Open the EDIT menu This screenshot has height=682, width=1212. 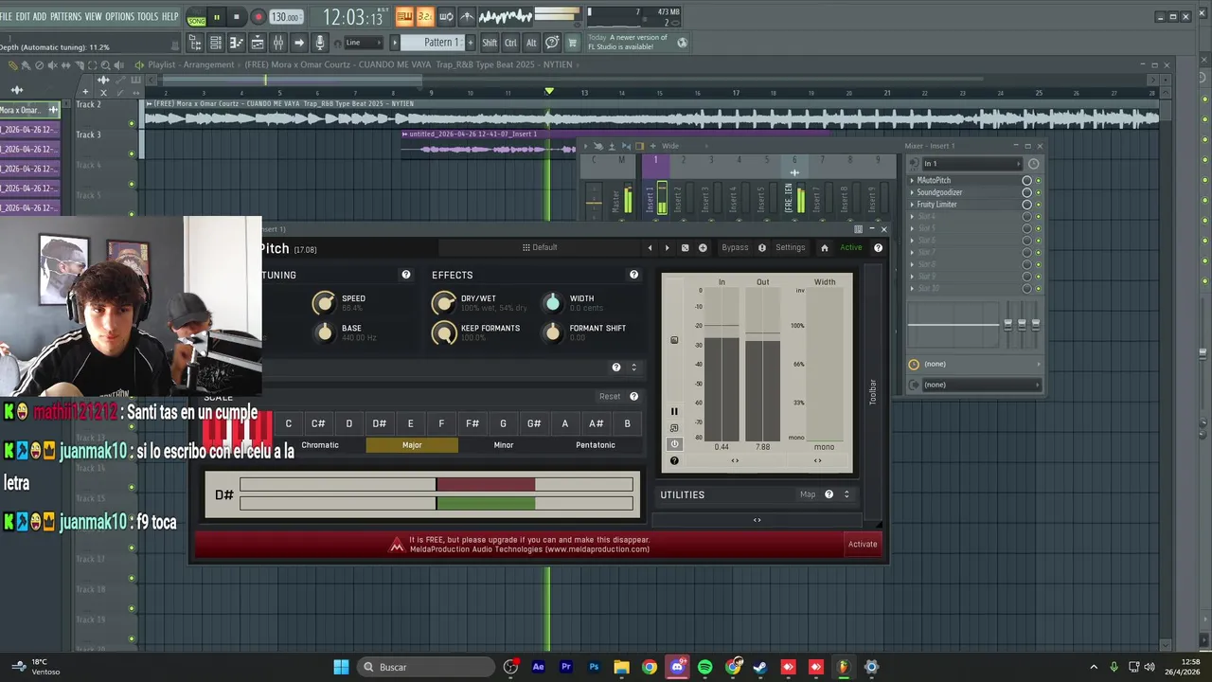23,17
